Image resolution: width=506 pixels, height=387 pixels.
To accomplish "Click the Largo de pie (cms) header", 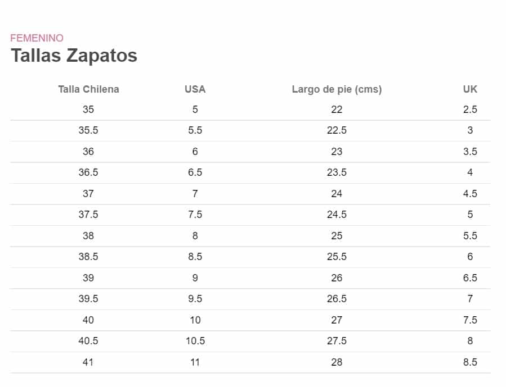I will coord(337,89).
